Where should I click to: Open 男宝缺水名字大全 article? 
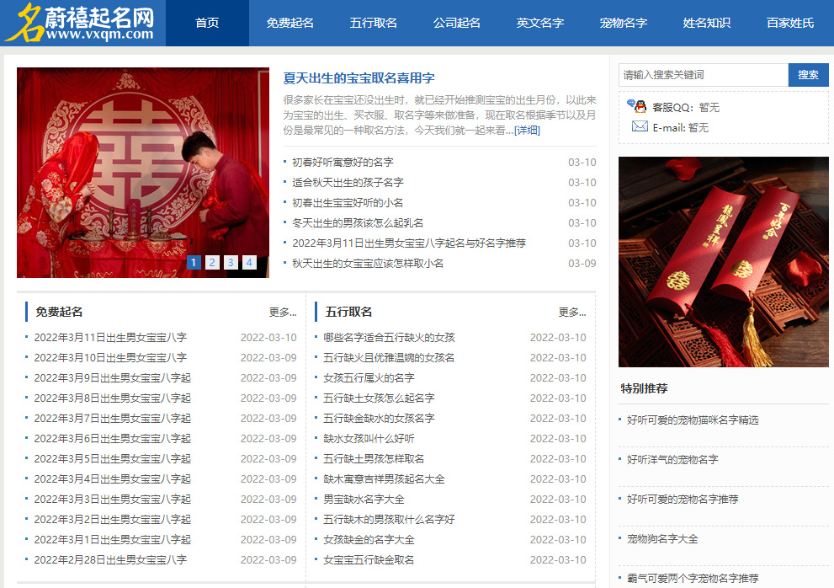pyautogui.click(x=364, y=500)
